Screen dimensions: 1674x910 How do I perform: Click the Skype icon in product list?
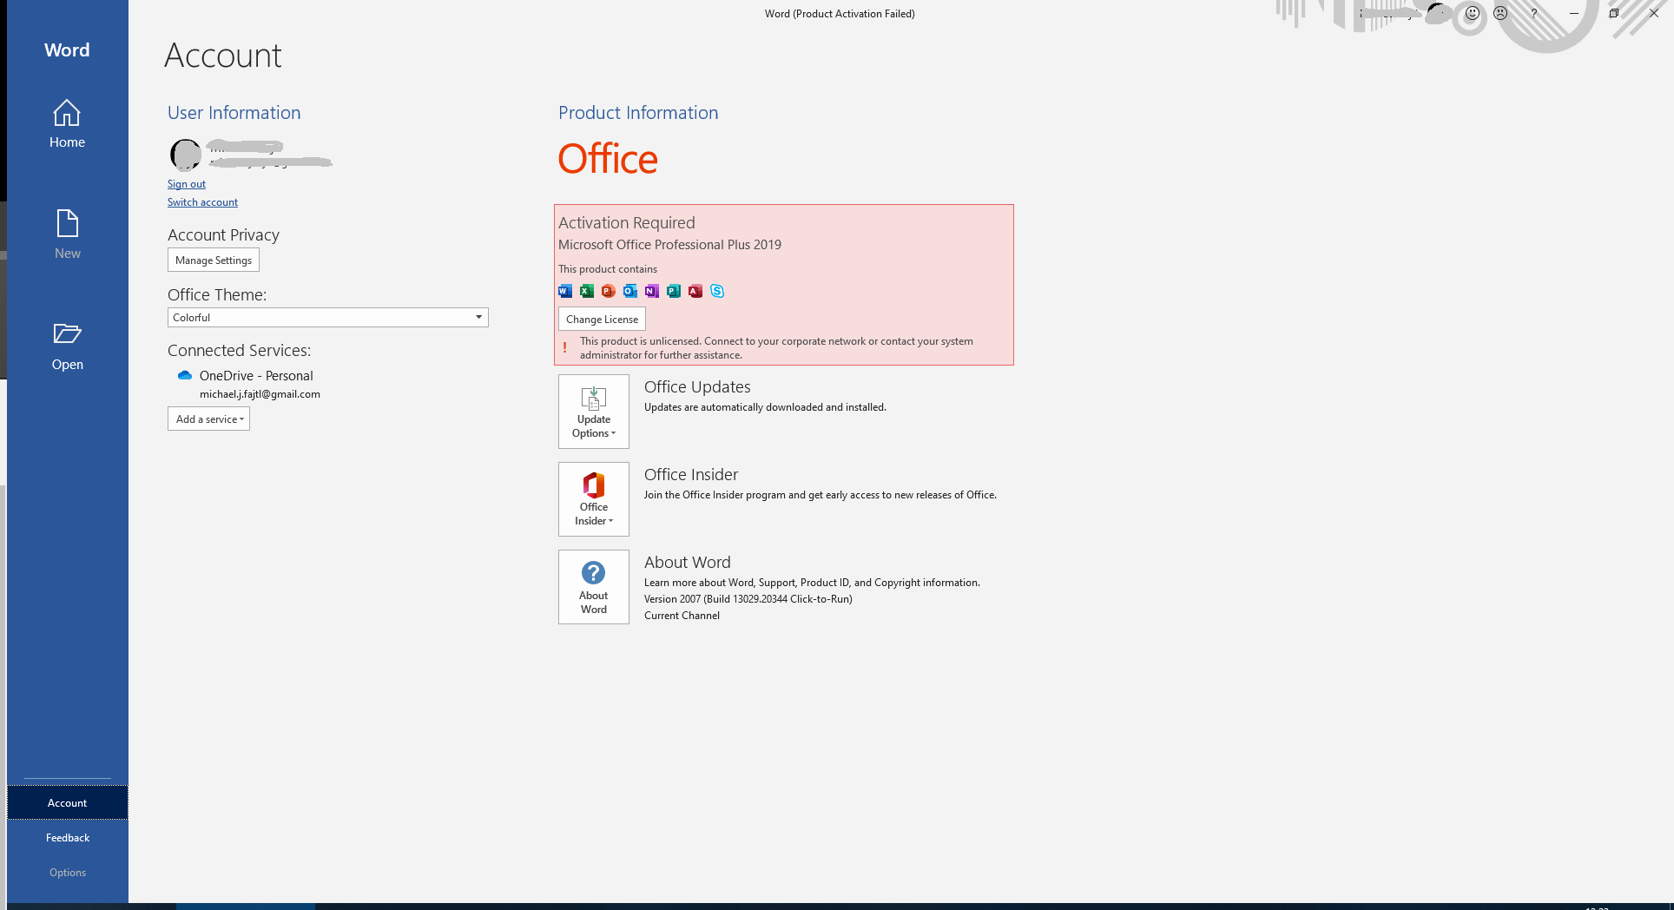[x=717, y=291]
